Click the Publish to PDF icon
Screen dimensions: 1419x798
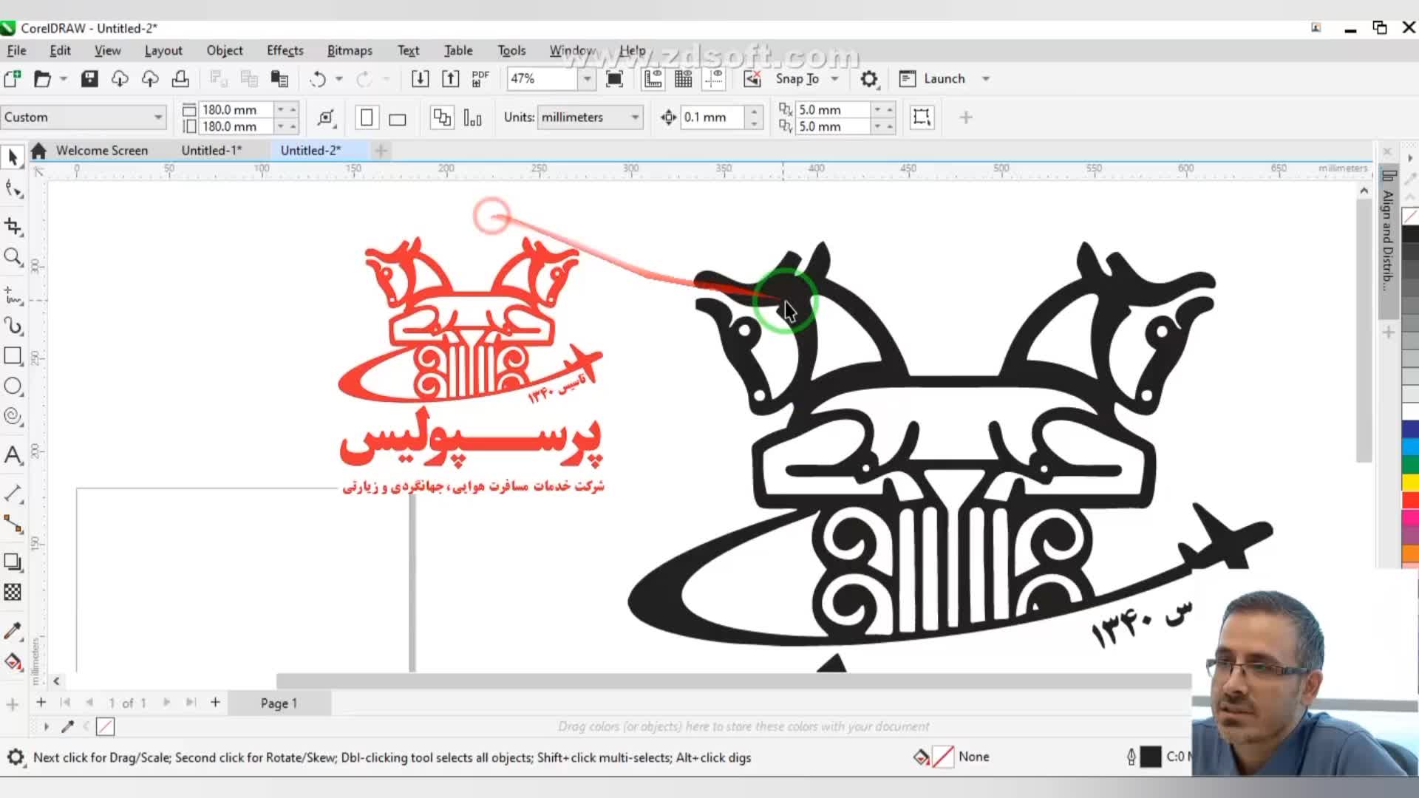[480, 79]
